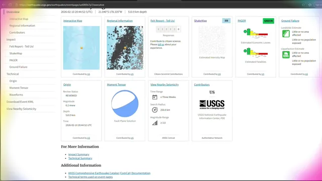This screenshot has width=322, height=181.
Task: Select Waveforms in the sidebar
Action: coord(16,95)
